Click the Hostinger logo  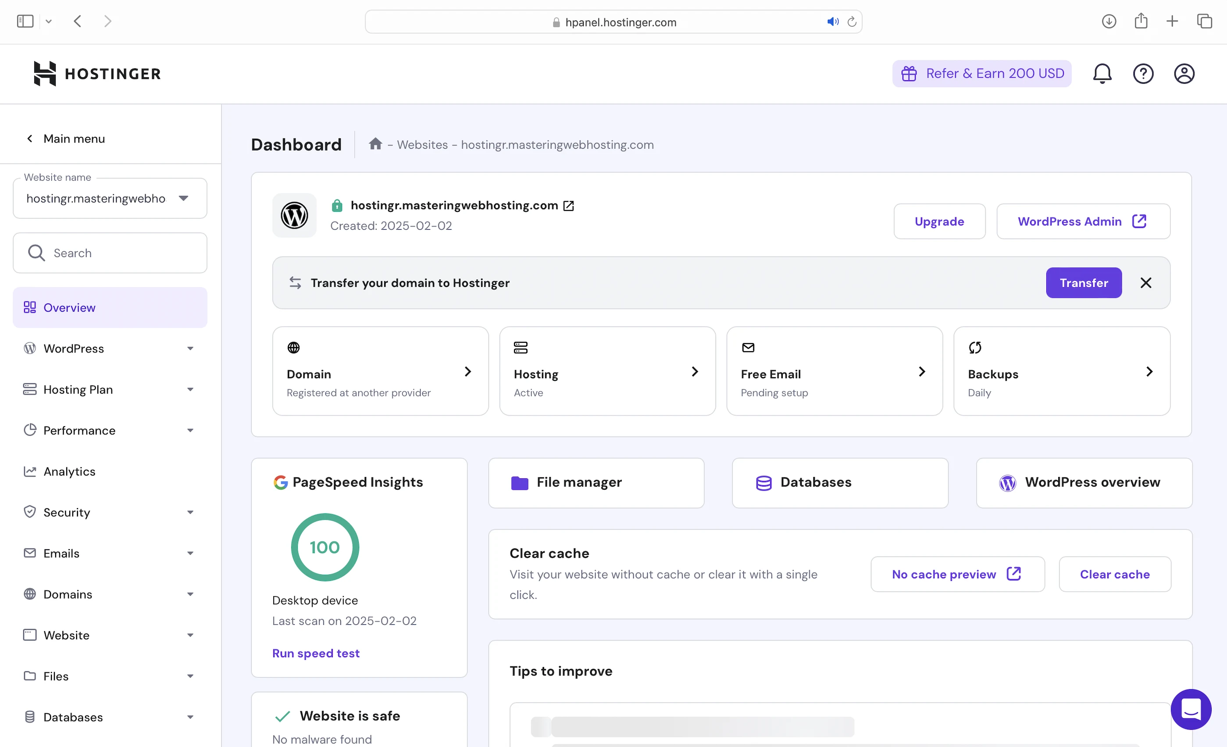[98, 74]
